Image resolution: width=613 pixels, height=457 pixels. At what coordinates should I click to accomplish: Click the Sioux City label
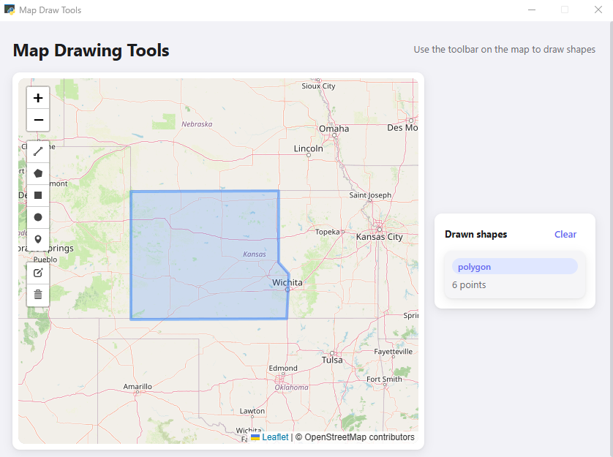318,86
